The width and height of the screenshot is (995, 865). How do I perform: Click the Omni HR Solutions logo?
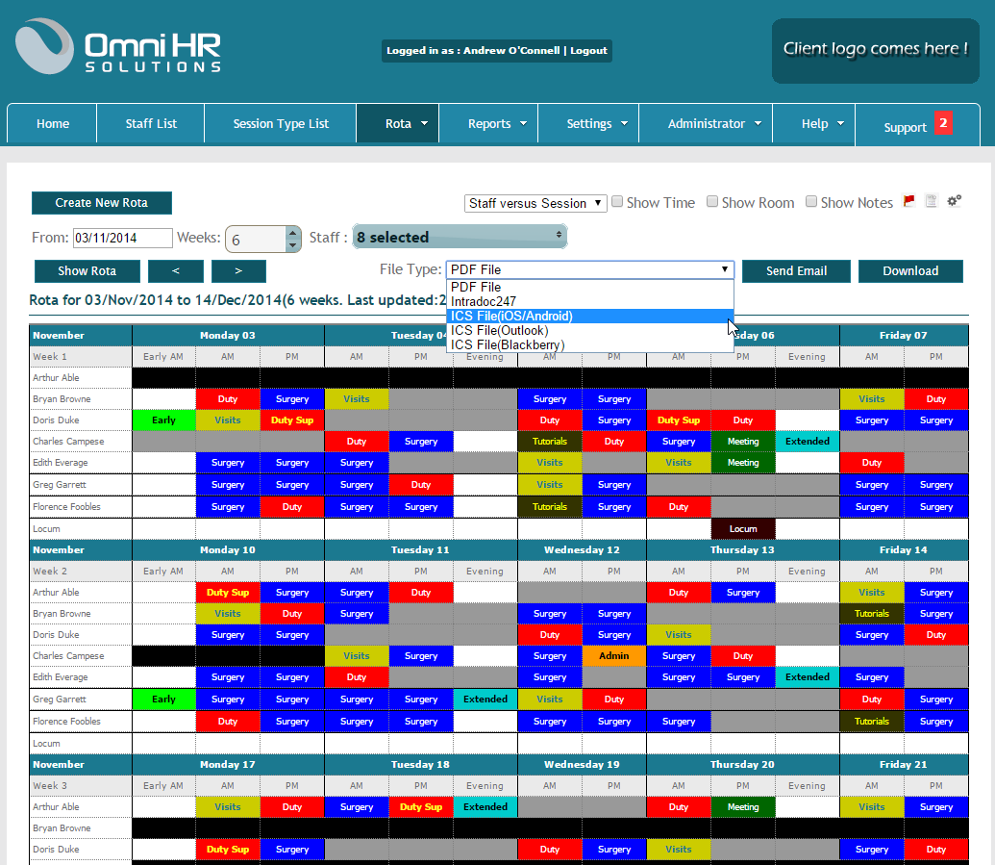click(118, 48)
